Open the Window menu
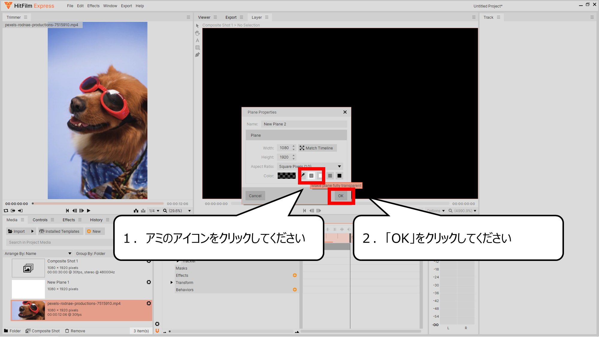Screen dimensions: 599x337 click(110, 6)
